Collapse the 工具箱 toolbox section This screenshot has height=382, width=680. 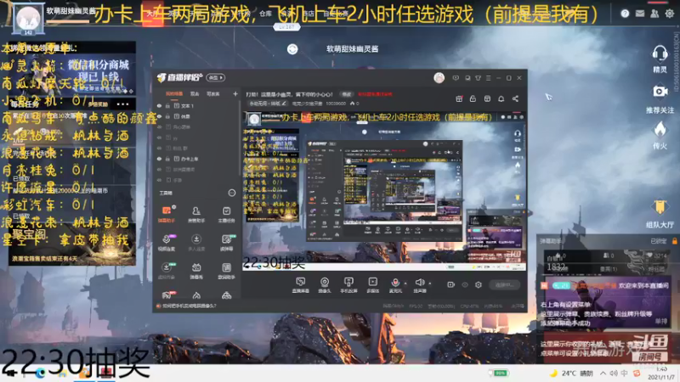point(231,193)
